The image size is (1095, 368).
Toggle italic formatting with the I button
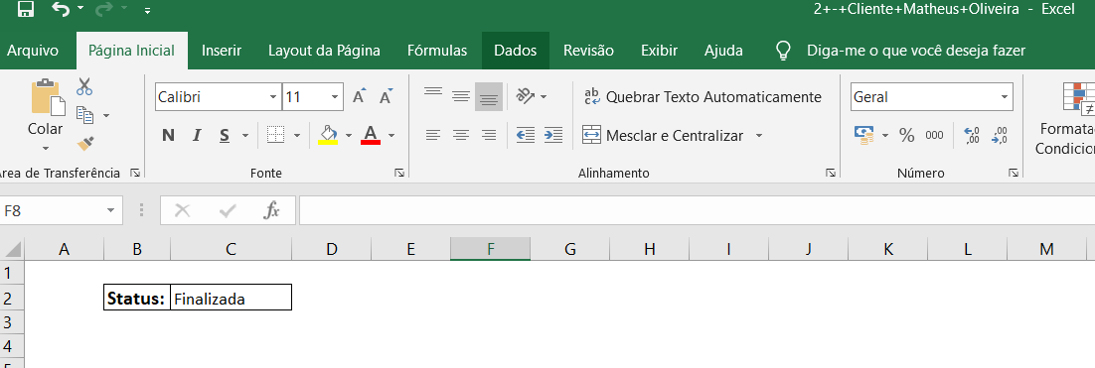pos(197,135)
